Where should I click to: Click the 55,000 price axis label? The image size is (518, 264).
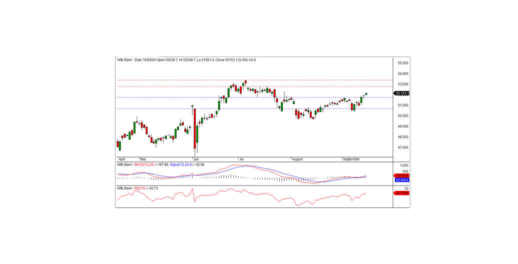[403, 62]
